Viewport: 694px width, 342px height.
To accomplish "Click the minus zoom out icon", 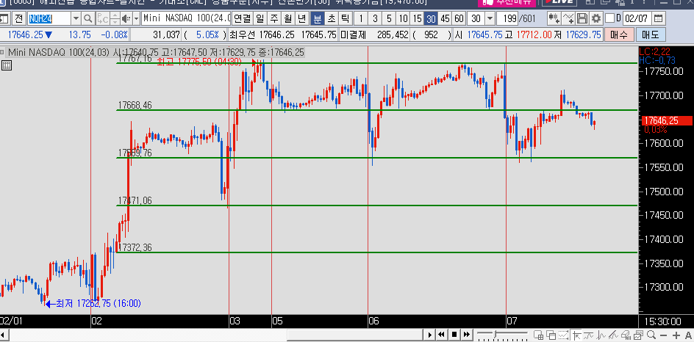I will (x=663, y=335).
